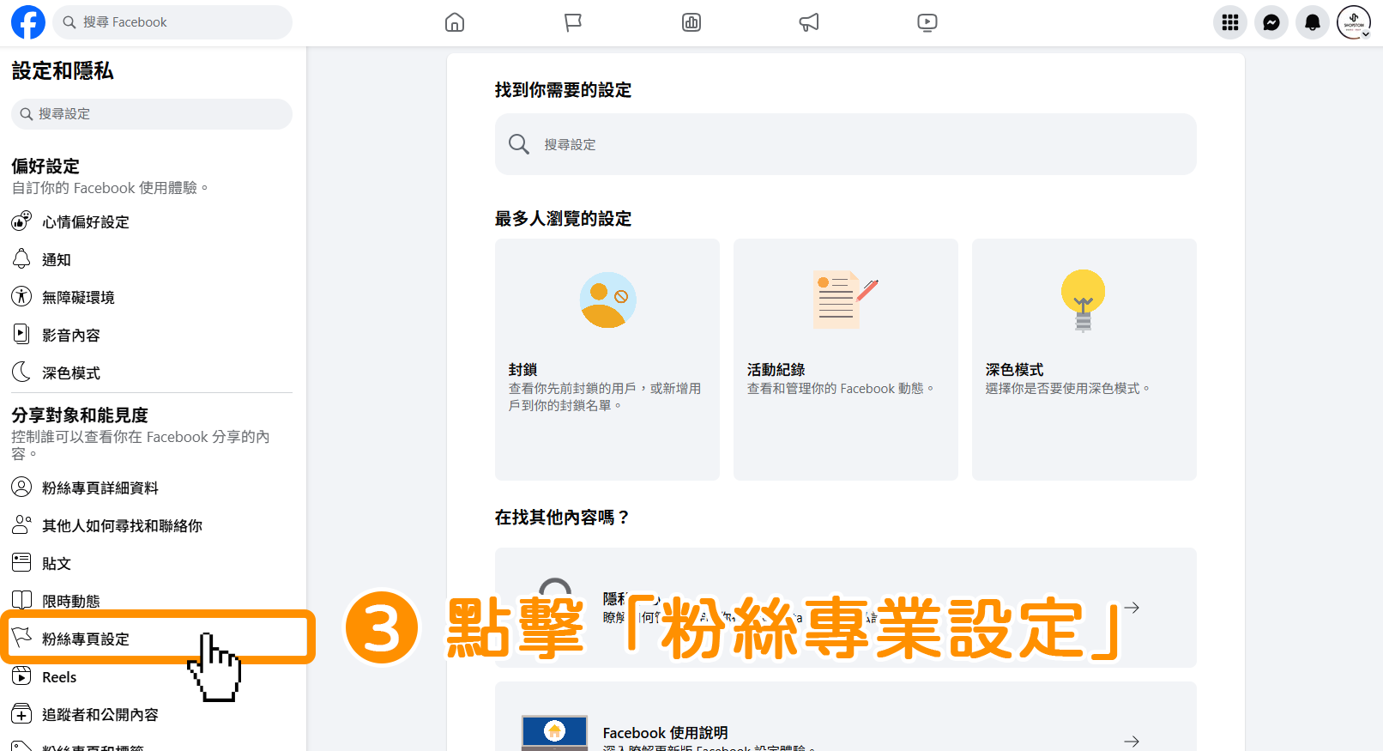The image size is (1383, 751).
Task: Click the Facebook 使用說明 laptop thumbnail
Action: 555,733
